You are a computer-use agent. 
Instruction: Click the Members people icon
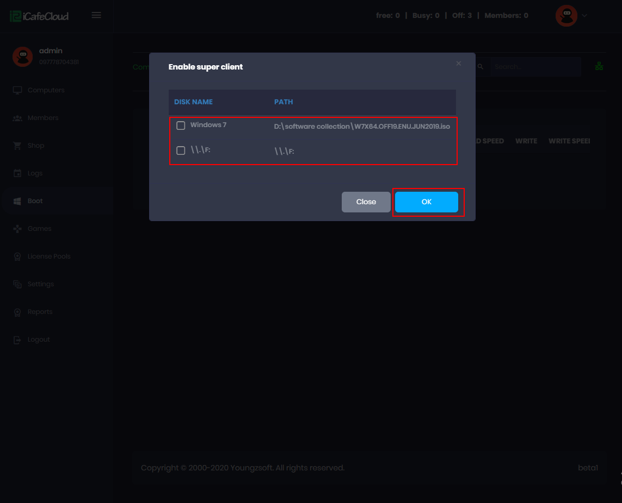click(17, 118)
